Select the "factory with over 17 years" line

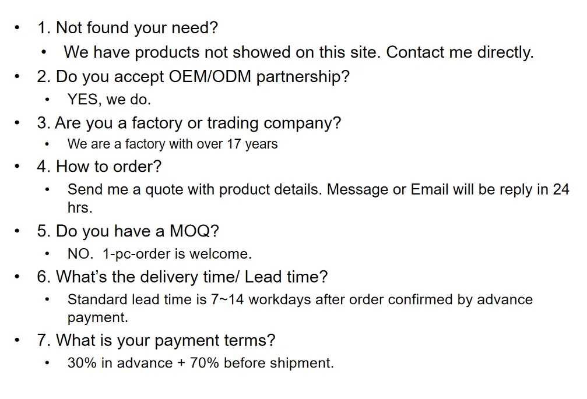tap(173, 144)
